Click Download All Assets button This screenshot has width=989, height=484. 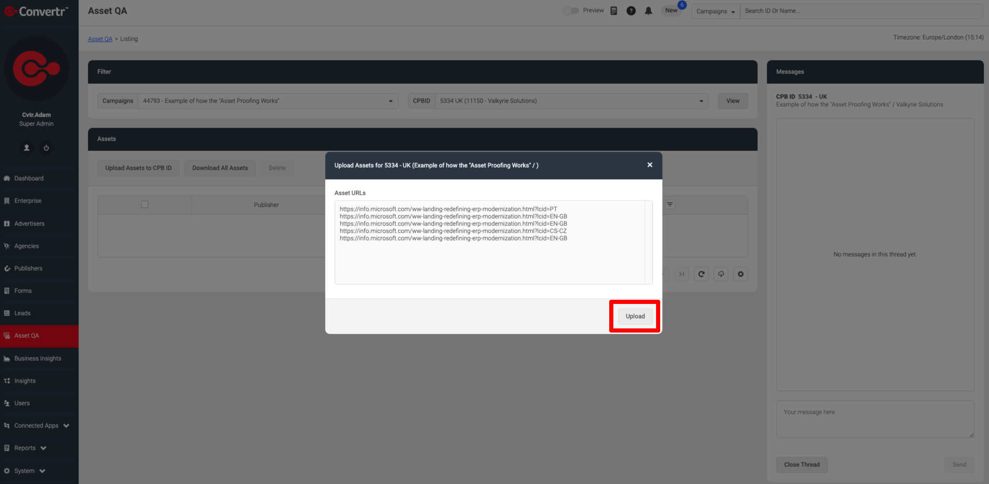click(x=220, y=168)
